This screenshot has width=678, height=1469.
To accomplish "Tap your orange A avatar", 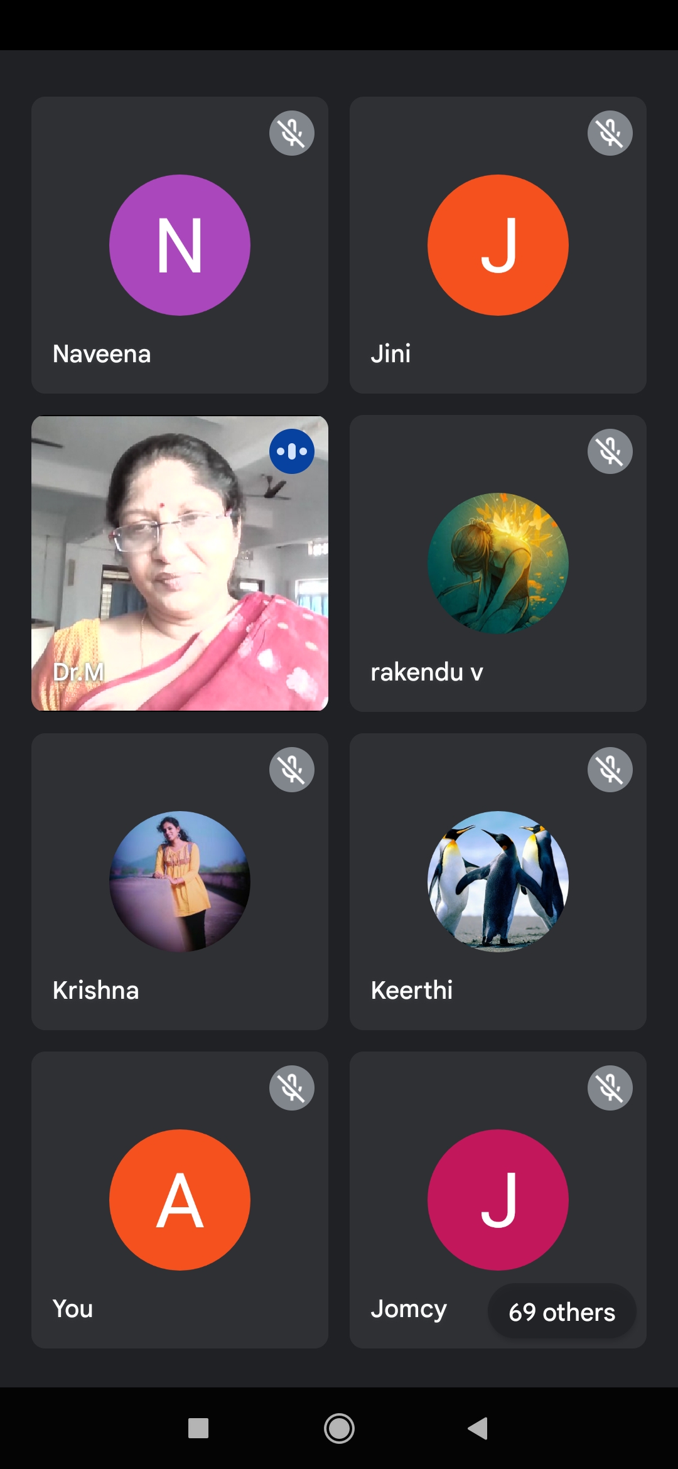I will coord(180,1200).
